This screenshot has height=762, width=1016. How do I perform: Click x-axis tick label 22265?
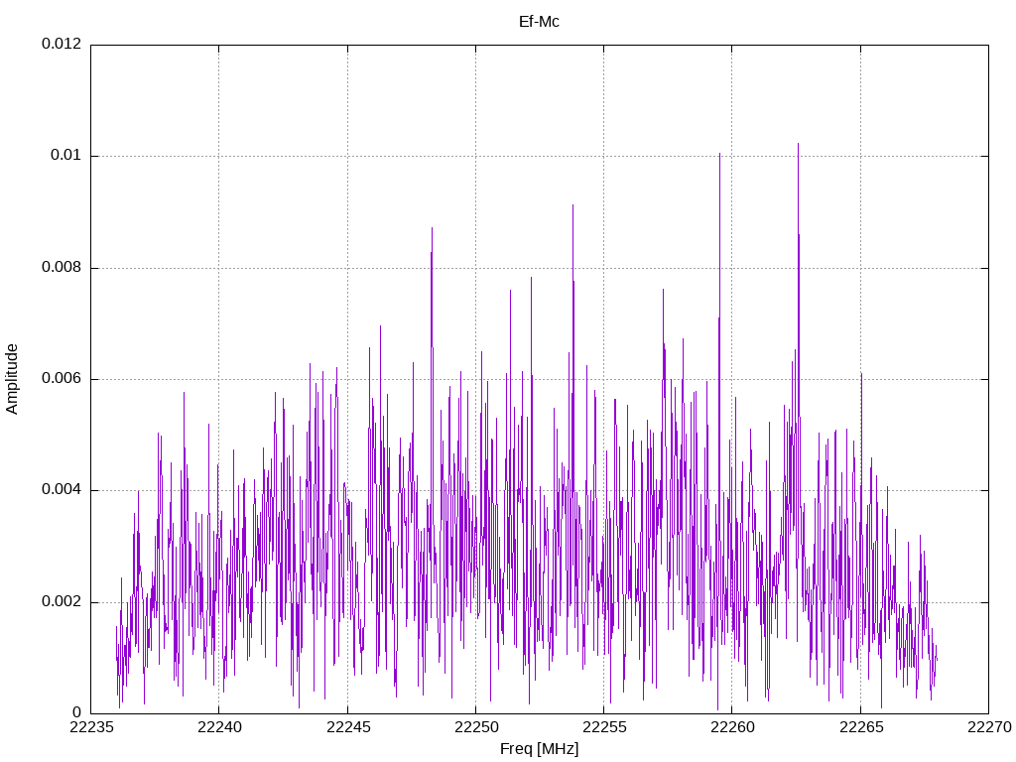860,727
